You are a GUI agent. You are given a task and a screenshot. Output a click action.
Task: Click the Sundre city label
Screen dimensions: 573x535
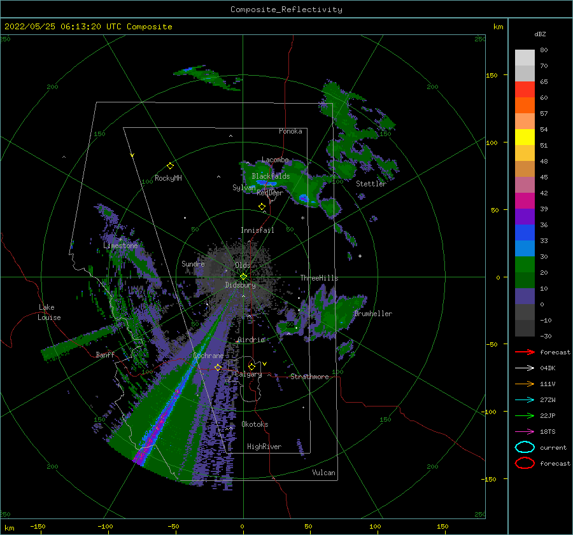click(193, 263)
